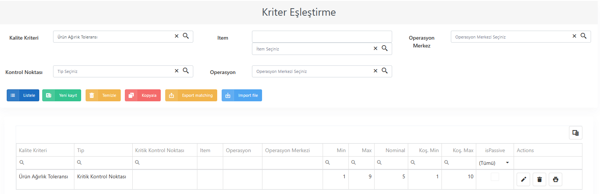The width and height of the screenshot is (600, 194).
Task: Clear the İtem Seçiniz field with X
Action: point(375,48)
